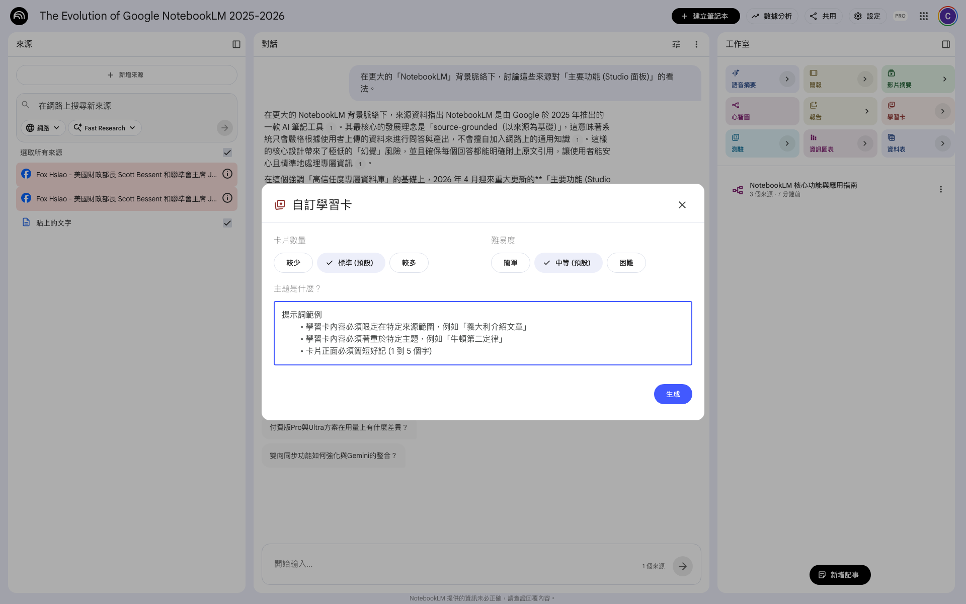Click the 語音摘要 audio overview tile
This screenshot has height=604, width=966.
pyautogui.click(x=762, y=79)
